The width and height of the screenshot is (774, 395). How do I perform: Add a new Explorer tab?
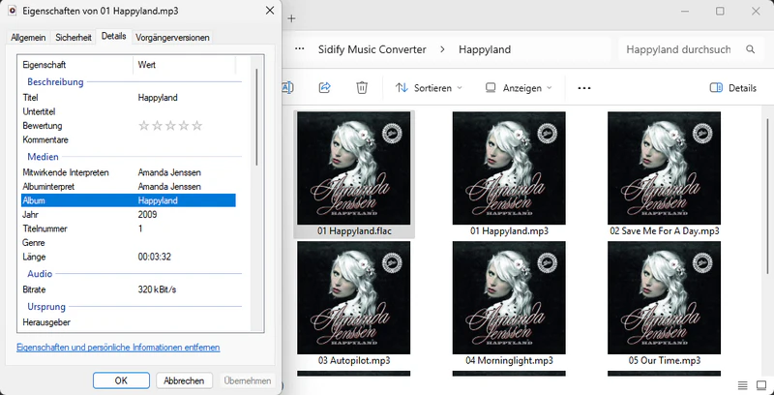pyautogui.click(x=291, y=18)
